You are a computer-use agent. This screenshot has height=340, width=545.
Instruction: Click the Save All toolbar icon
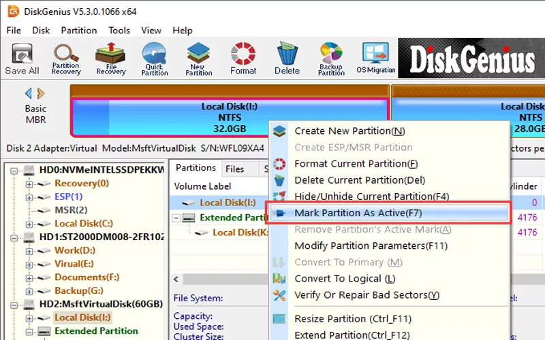22,58
